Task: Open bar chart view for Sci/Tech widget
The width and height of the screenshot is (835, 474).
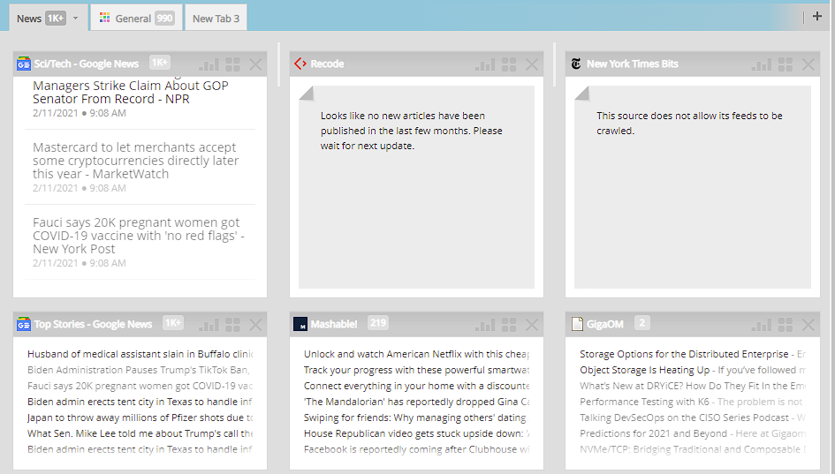Action: point(209,65)
